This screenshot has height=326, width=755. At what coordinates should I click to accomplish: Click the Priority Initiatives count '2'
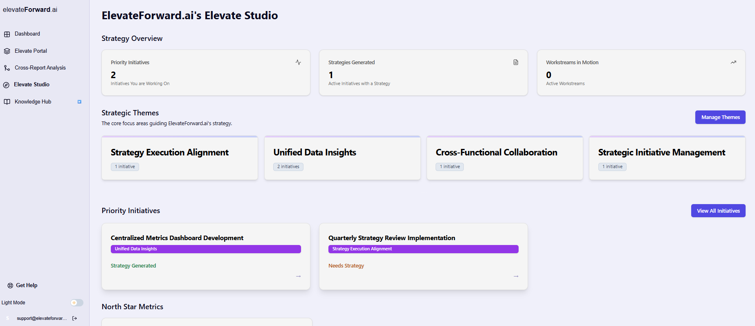coord(113,75)
